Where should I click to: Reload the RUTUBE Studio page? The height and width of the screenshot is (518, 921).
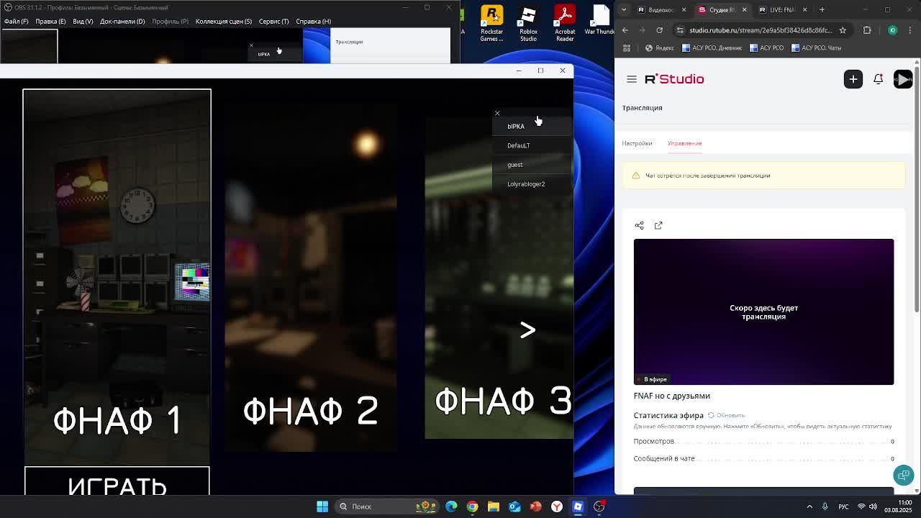pos(659,30)
